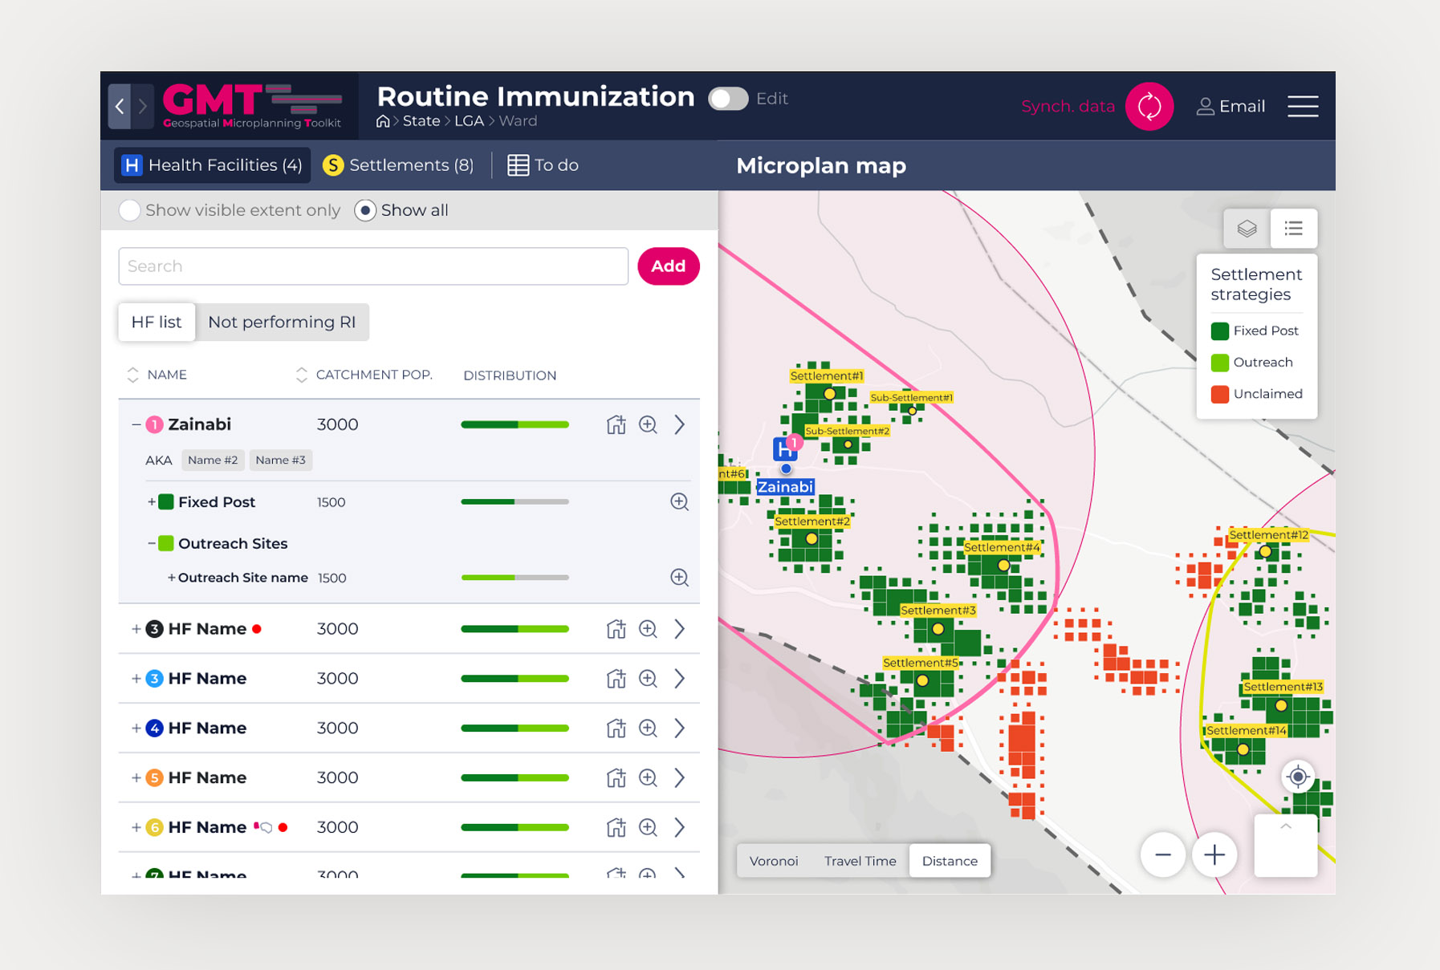The width and height of the screenshot is (1440, 970).
Task: Click the map layers icon
Action: click(1247, 229)
